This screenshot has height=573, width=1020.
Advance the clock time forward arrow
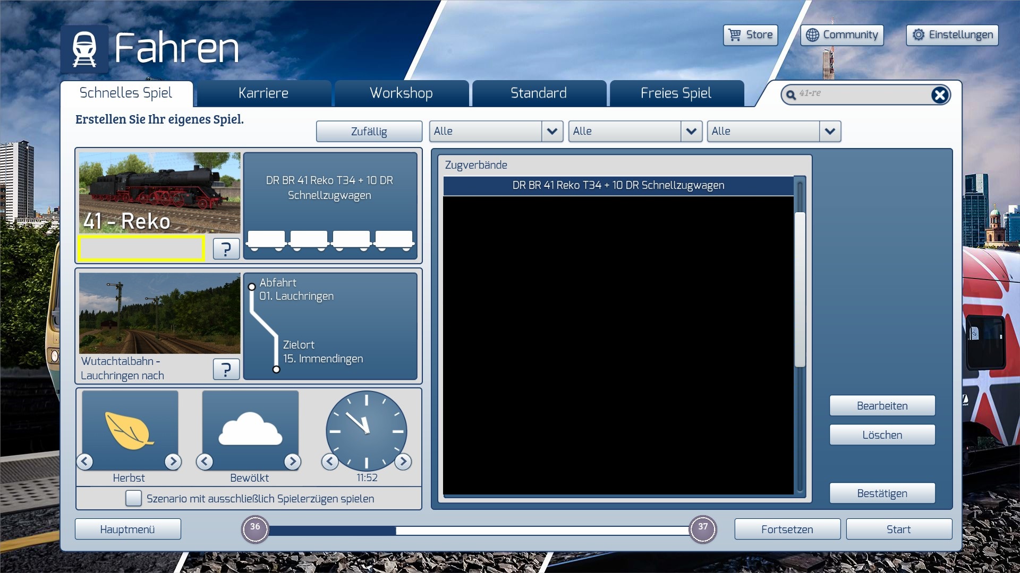click(403, 462)
